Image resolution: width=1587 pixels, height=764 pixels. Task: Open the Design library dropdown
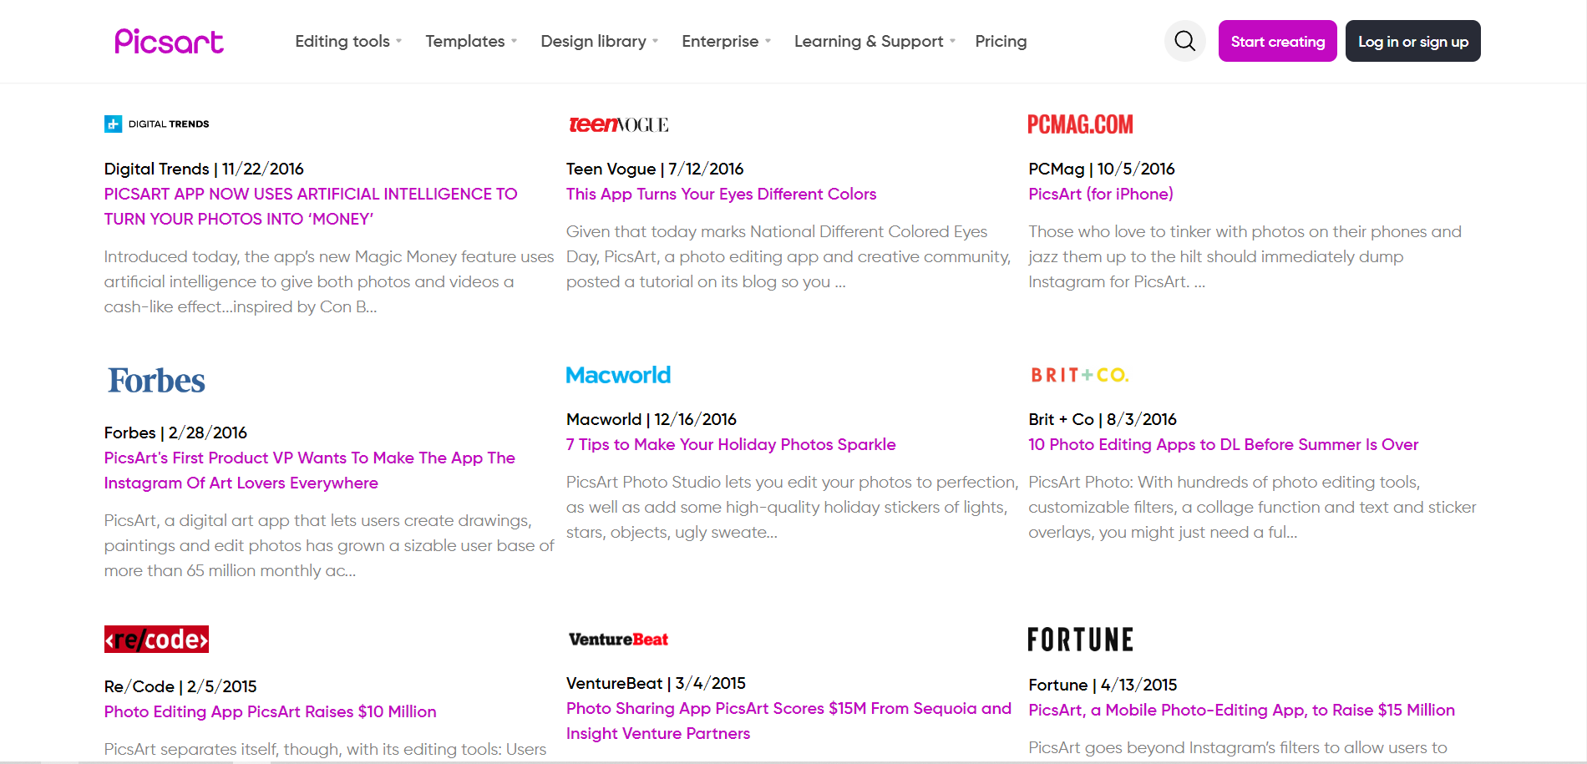(599, 41)
